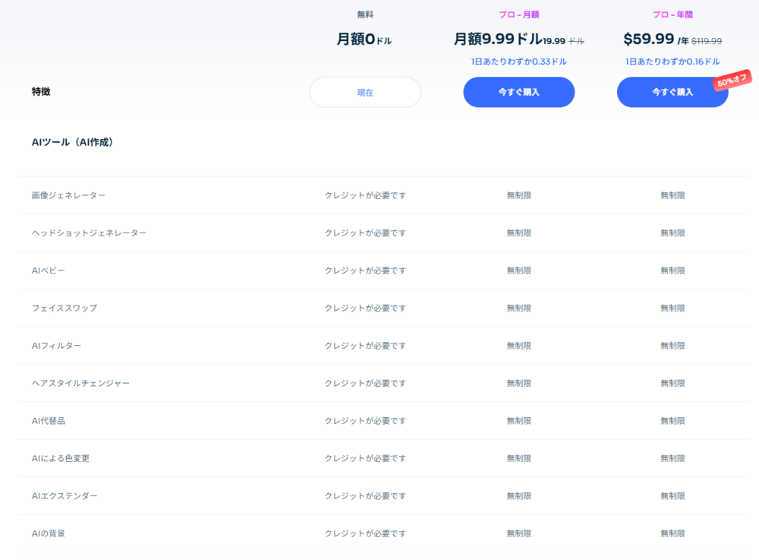
Task: Click yearly-plan 無制限 in 画像ジェネレーター row
Action: click(x=672, y=195)
